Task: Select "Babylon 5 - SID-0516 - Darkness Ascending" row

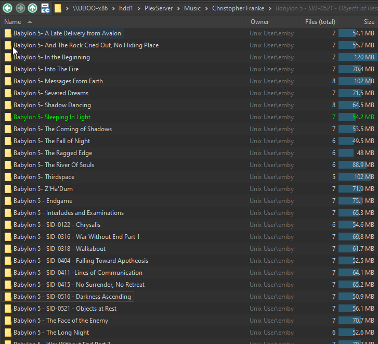Action: coord(189,297)
